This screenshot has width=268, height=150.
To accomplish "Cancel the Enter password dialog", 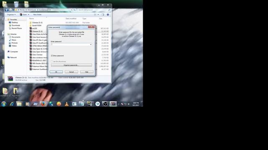I will click(x=72, y=72).
